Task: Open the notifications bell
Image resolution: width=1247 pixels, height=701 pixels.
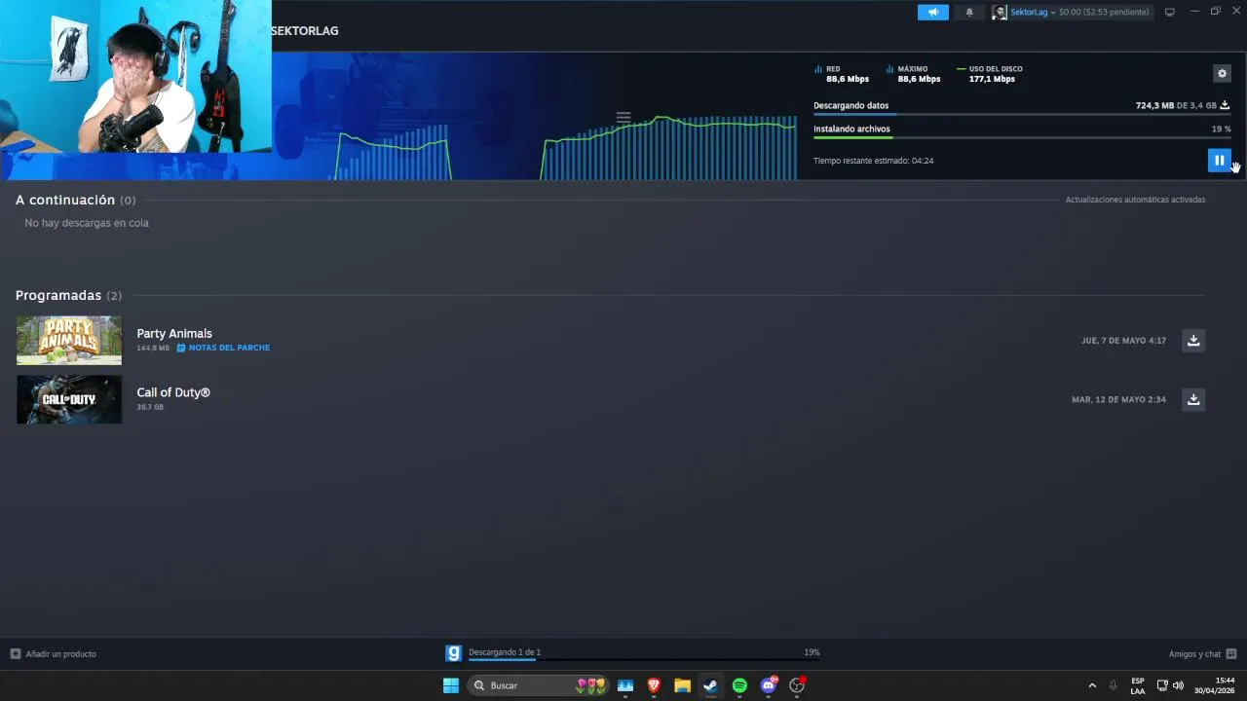Action: [x=969, y=12]
